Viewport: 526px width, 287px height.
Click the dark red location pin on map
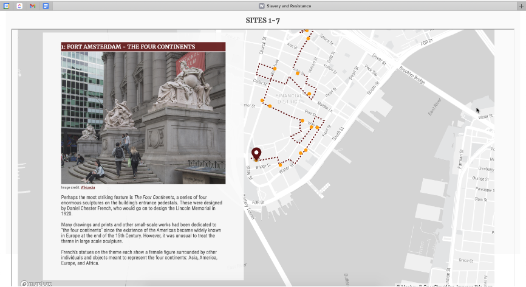click(256, 154)
